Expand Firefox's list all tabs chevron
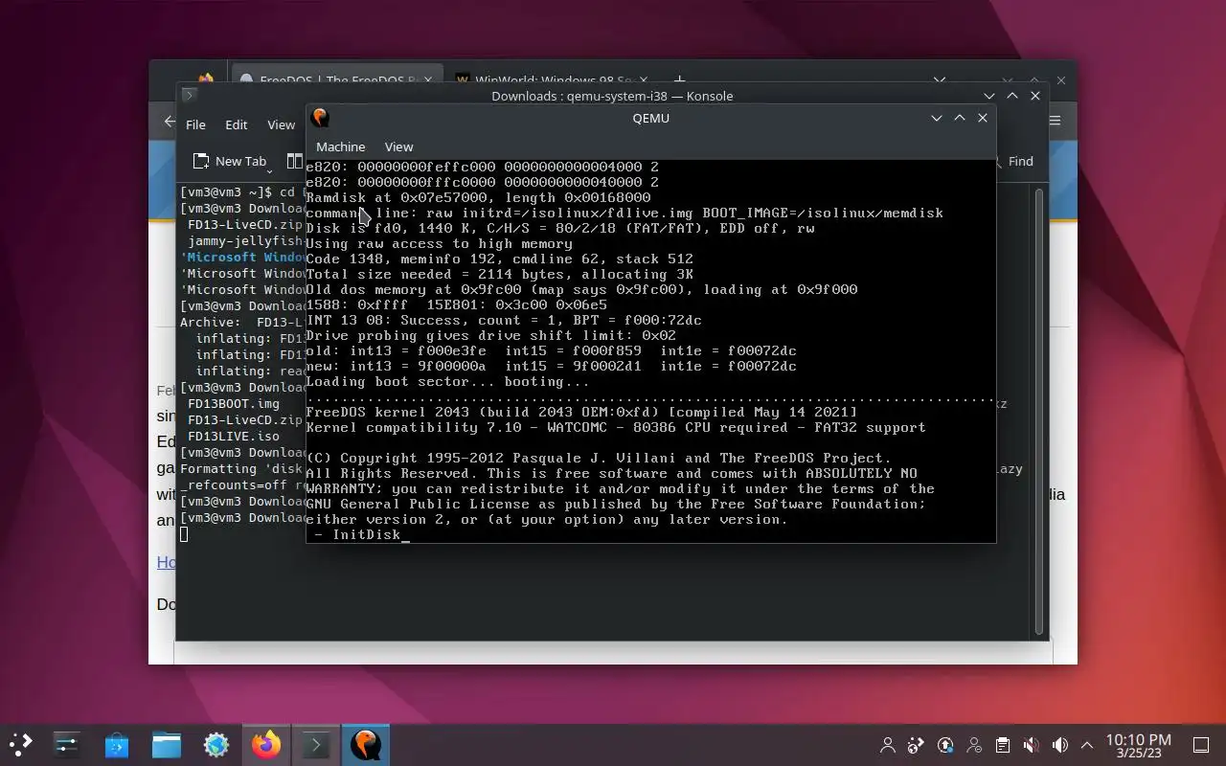 point(940,80)
